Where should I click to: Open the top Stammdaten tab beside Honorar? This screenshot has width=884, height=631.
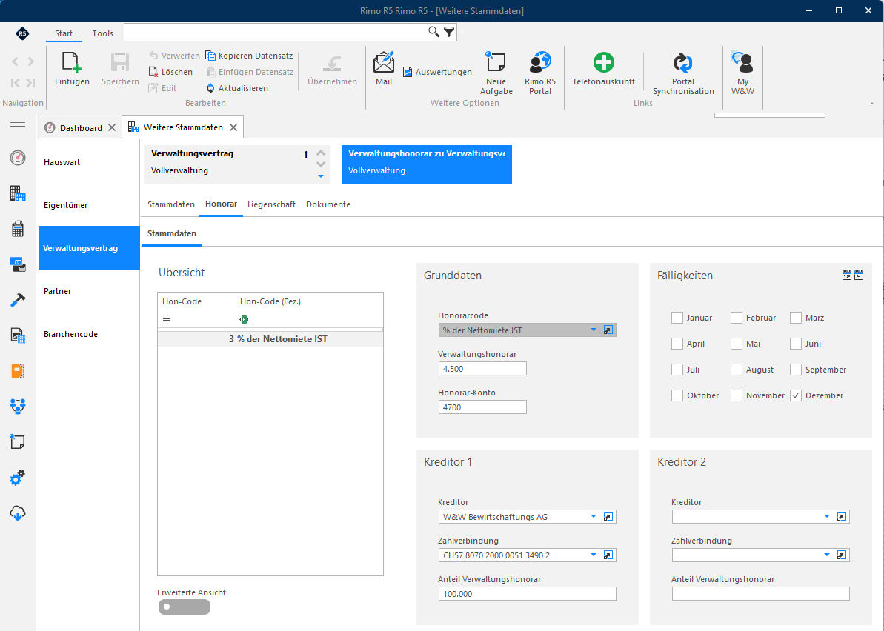click(171, 204)
